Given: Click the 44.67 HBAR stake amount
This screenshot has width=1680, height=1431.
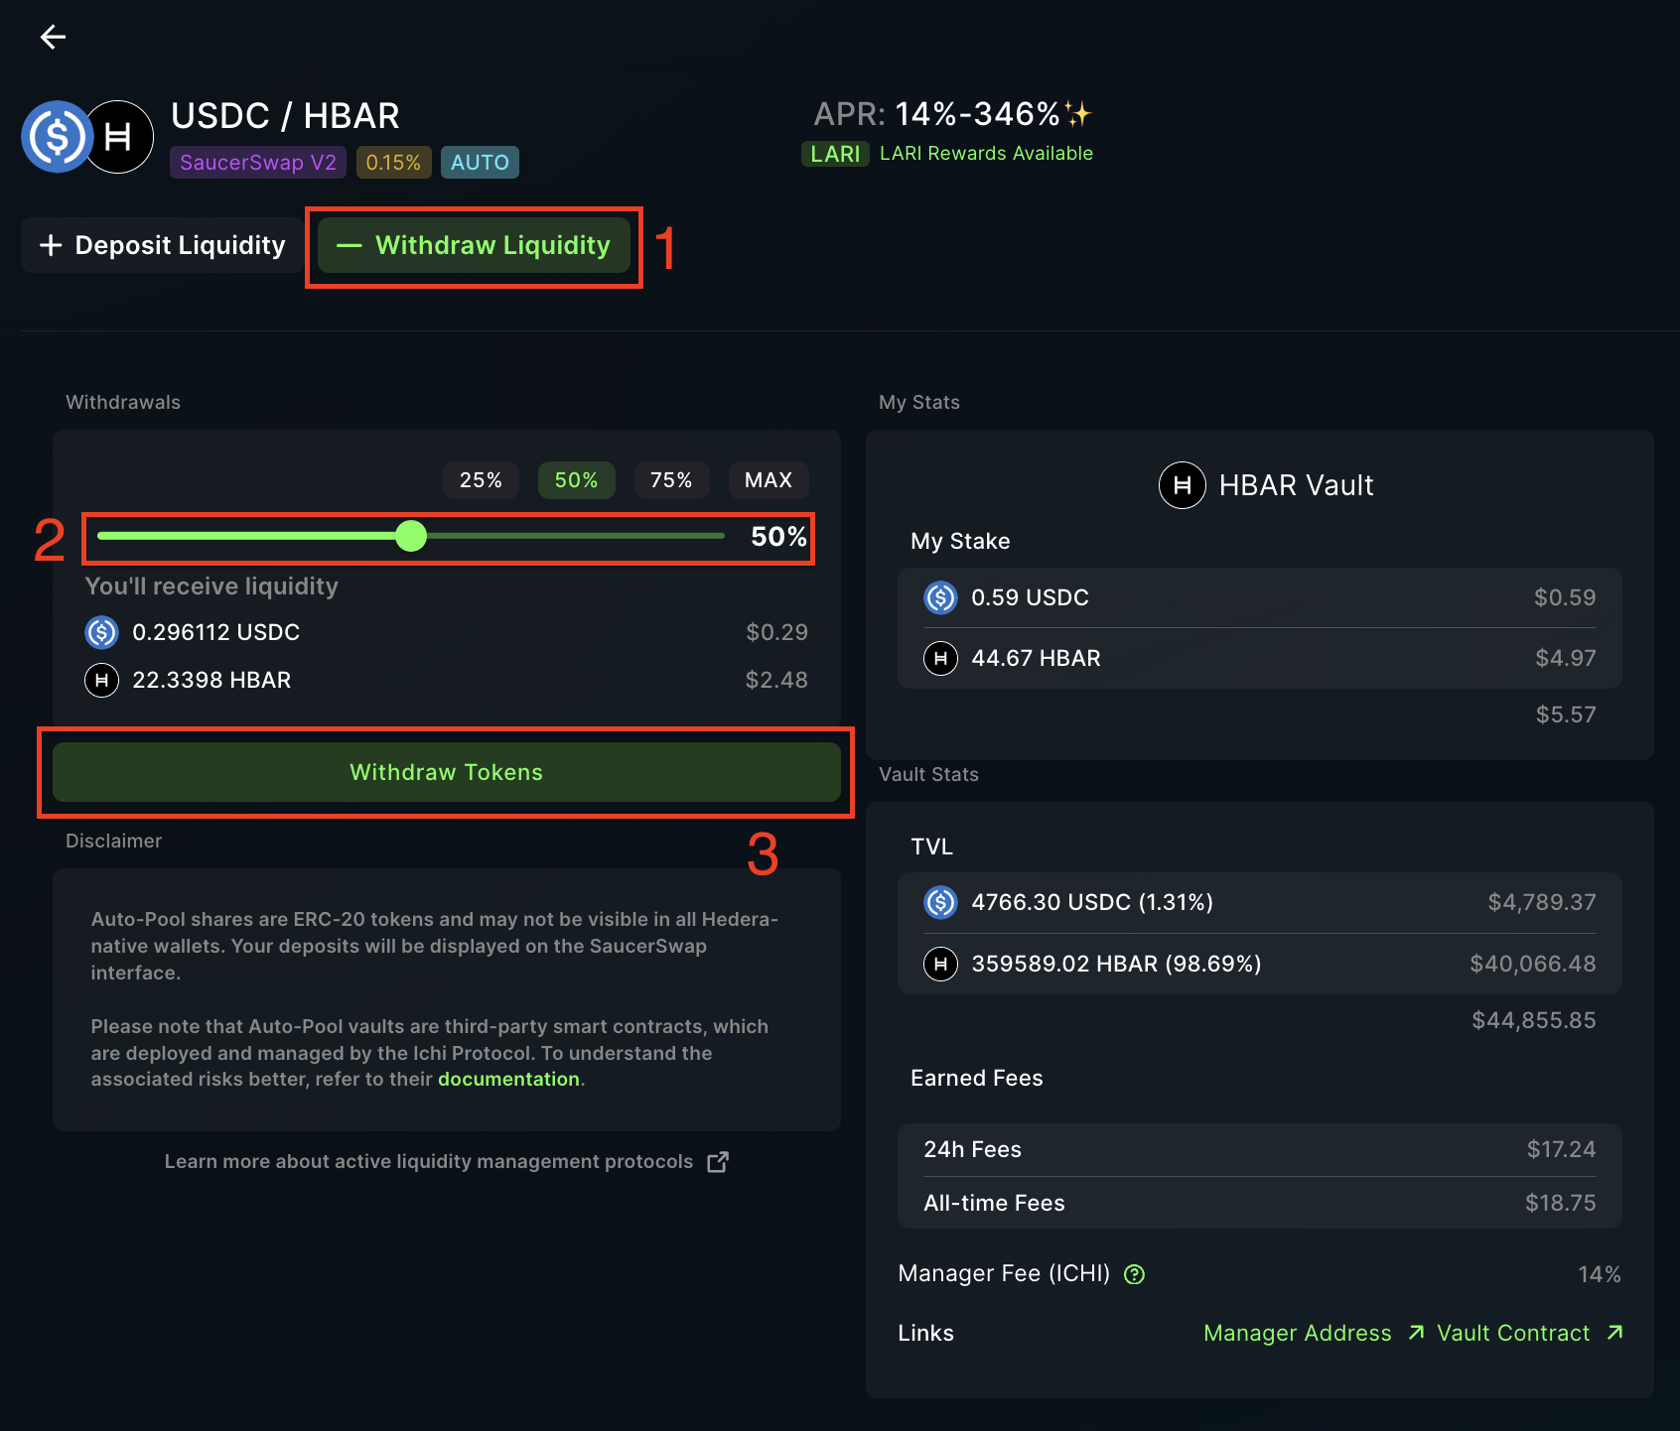Looking at the screenshot, I should (1036, 658).
